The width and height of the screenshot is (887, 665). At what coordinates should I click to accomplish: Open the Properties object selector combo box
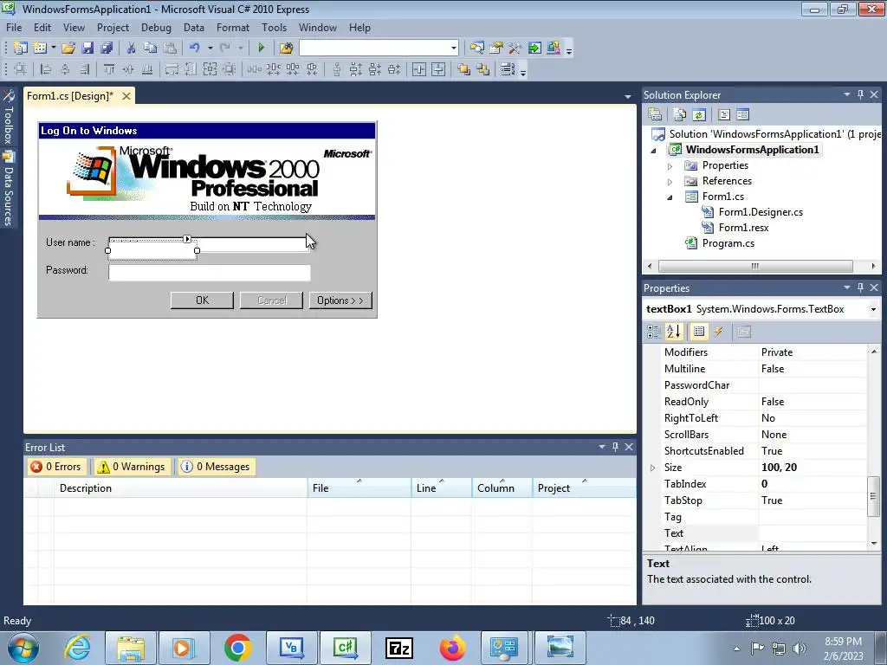pos(762,309)
